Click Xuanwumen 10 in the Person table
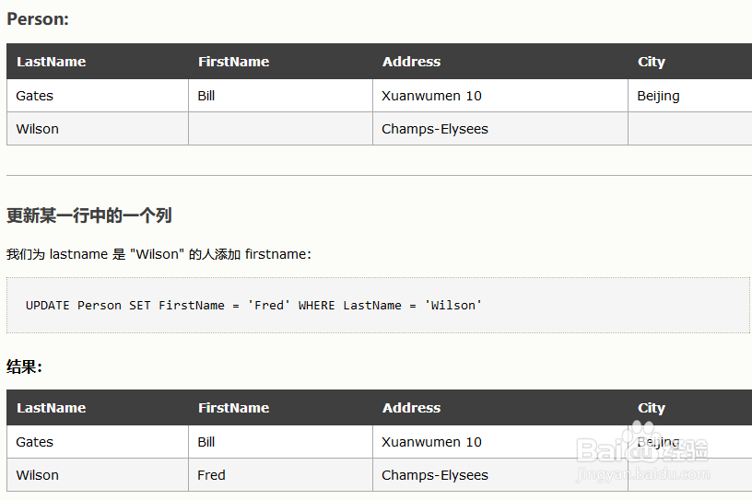This screenshot has width=752, height=500. click(431, 96)
